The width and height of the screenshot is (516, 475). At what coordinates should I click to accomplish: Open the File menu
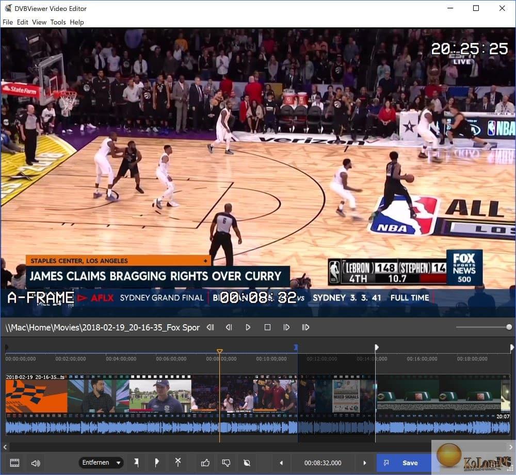[x=8, y=22]
